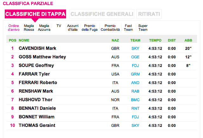The image size is (203, 138).
Task: Open the OGE team link
Action: (135, 57)
